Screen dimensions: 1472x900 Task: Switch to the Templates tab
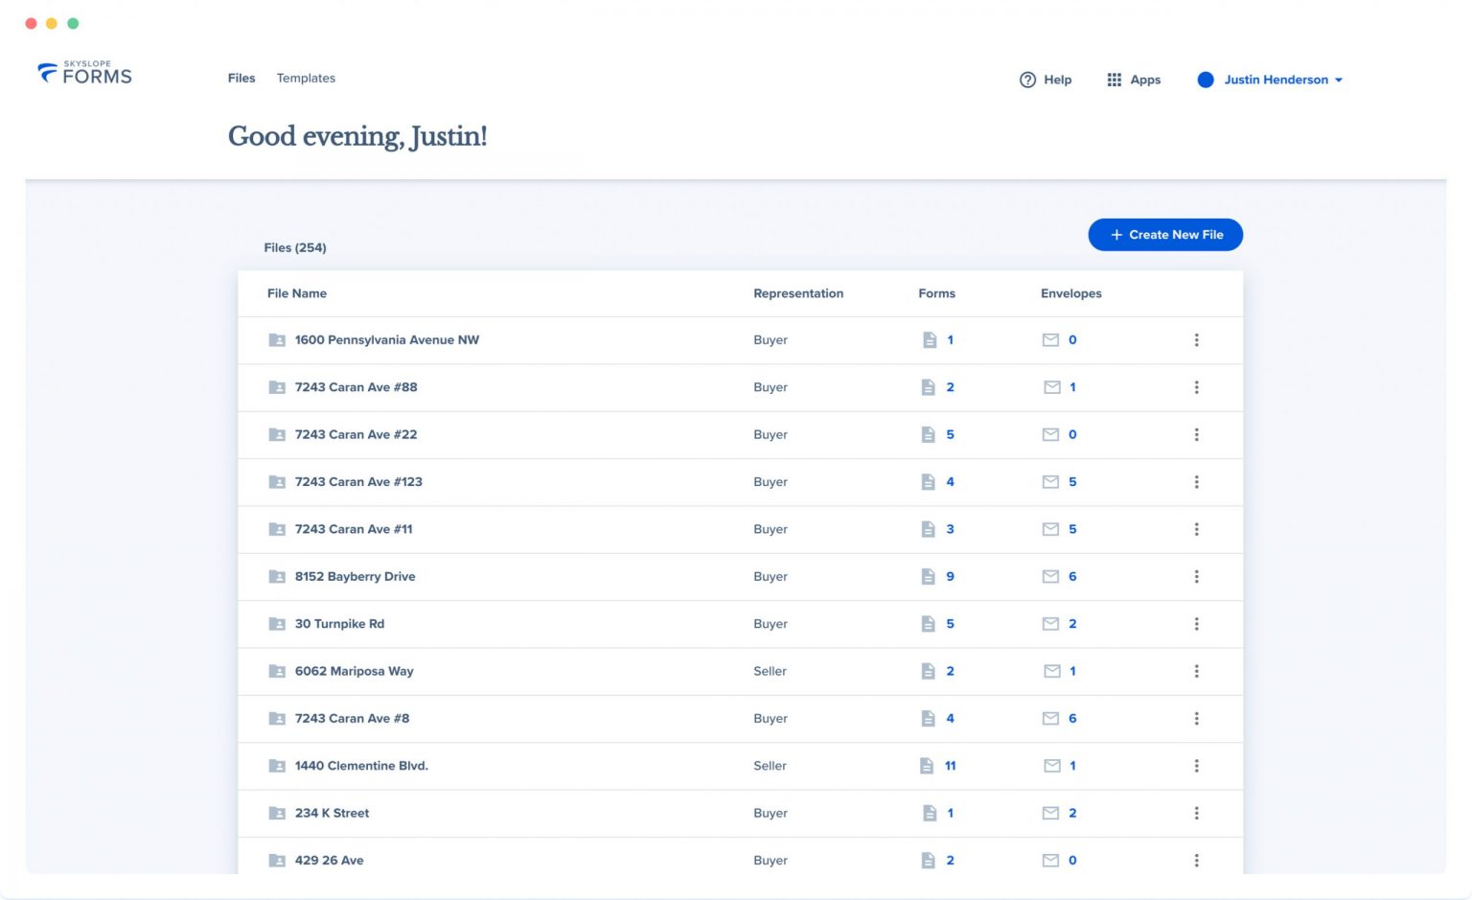(306, 79)
